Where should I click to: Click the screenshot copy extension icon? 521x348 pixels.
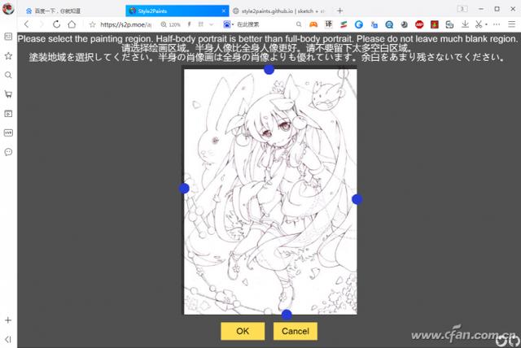click(x=449, y=24)
